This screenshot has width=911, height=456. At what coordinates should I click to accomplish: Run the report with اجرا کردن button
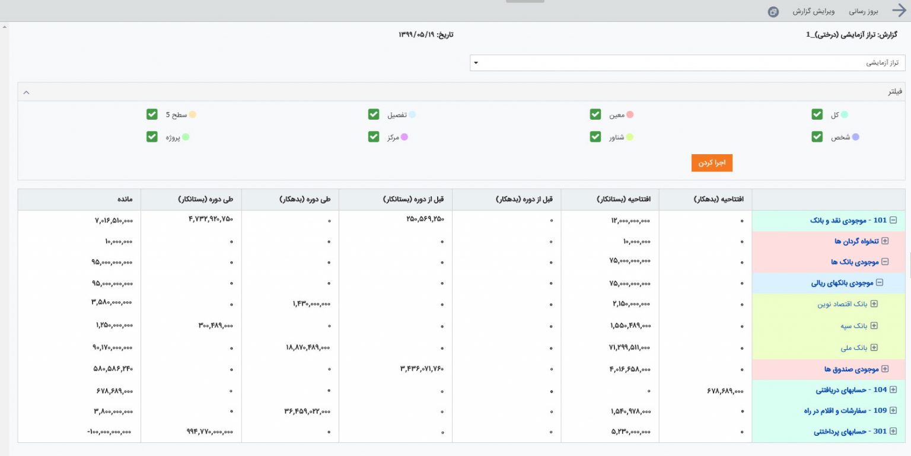pyautogui.click(x=712, y=163)
